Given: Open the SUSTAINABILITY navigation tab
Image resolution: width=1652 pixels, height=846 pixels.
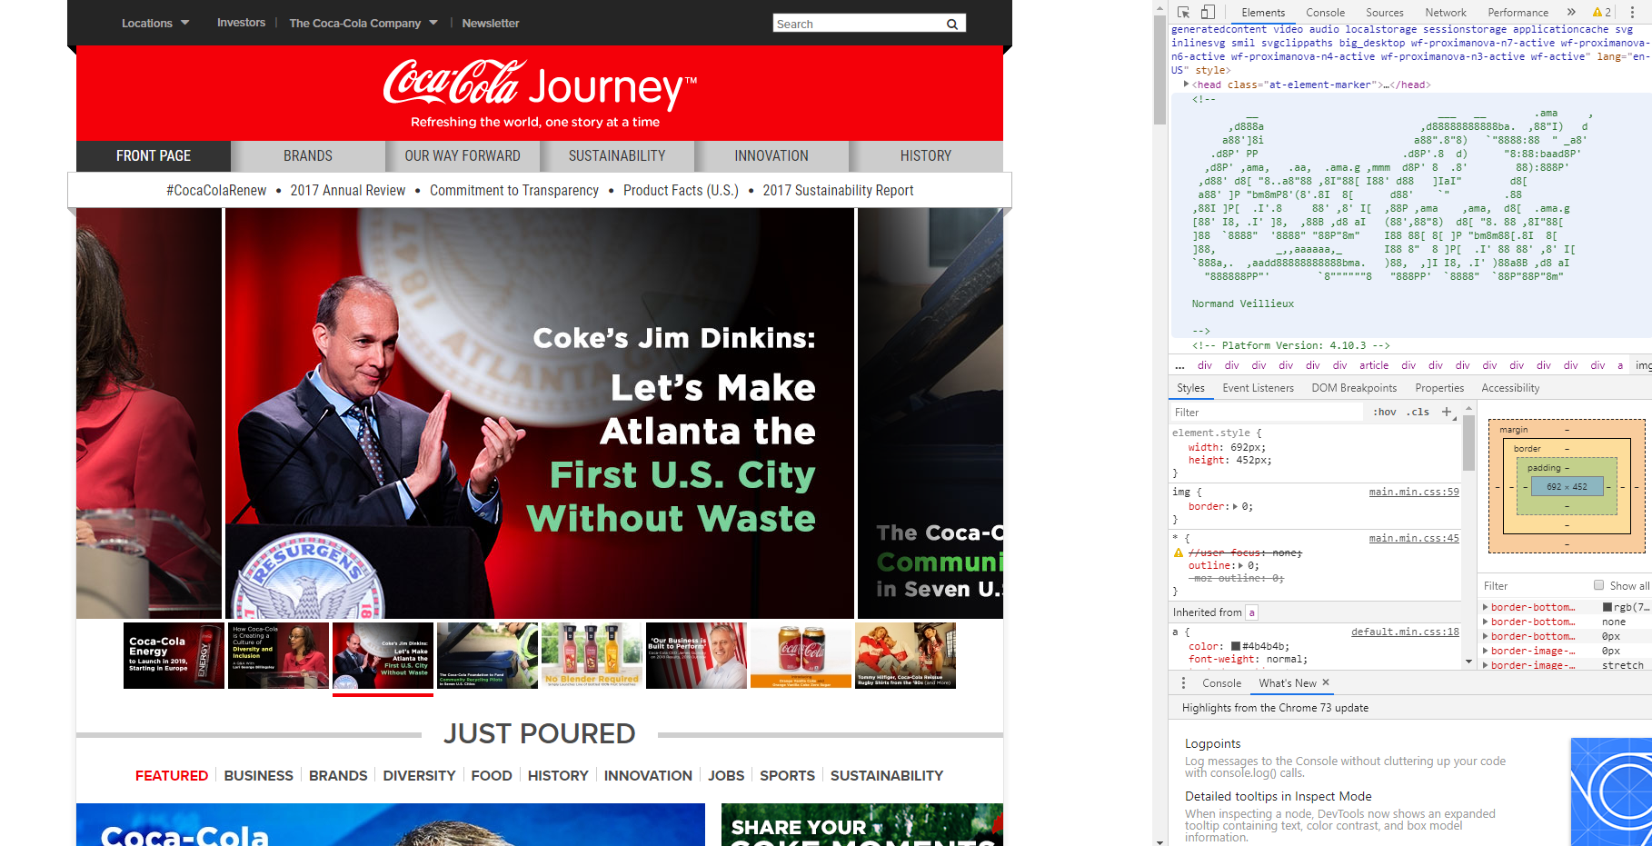Looking at the screenshot, I should click(617, 156).
